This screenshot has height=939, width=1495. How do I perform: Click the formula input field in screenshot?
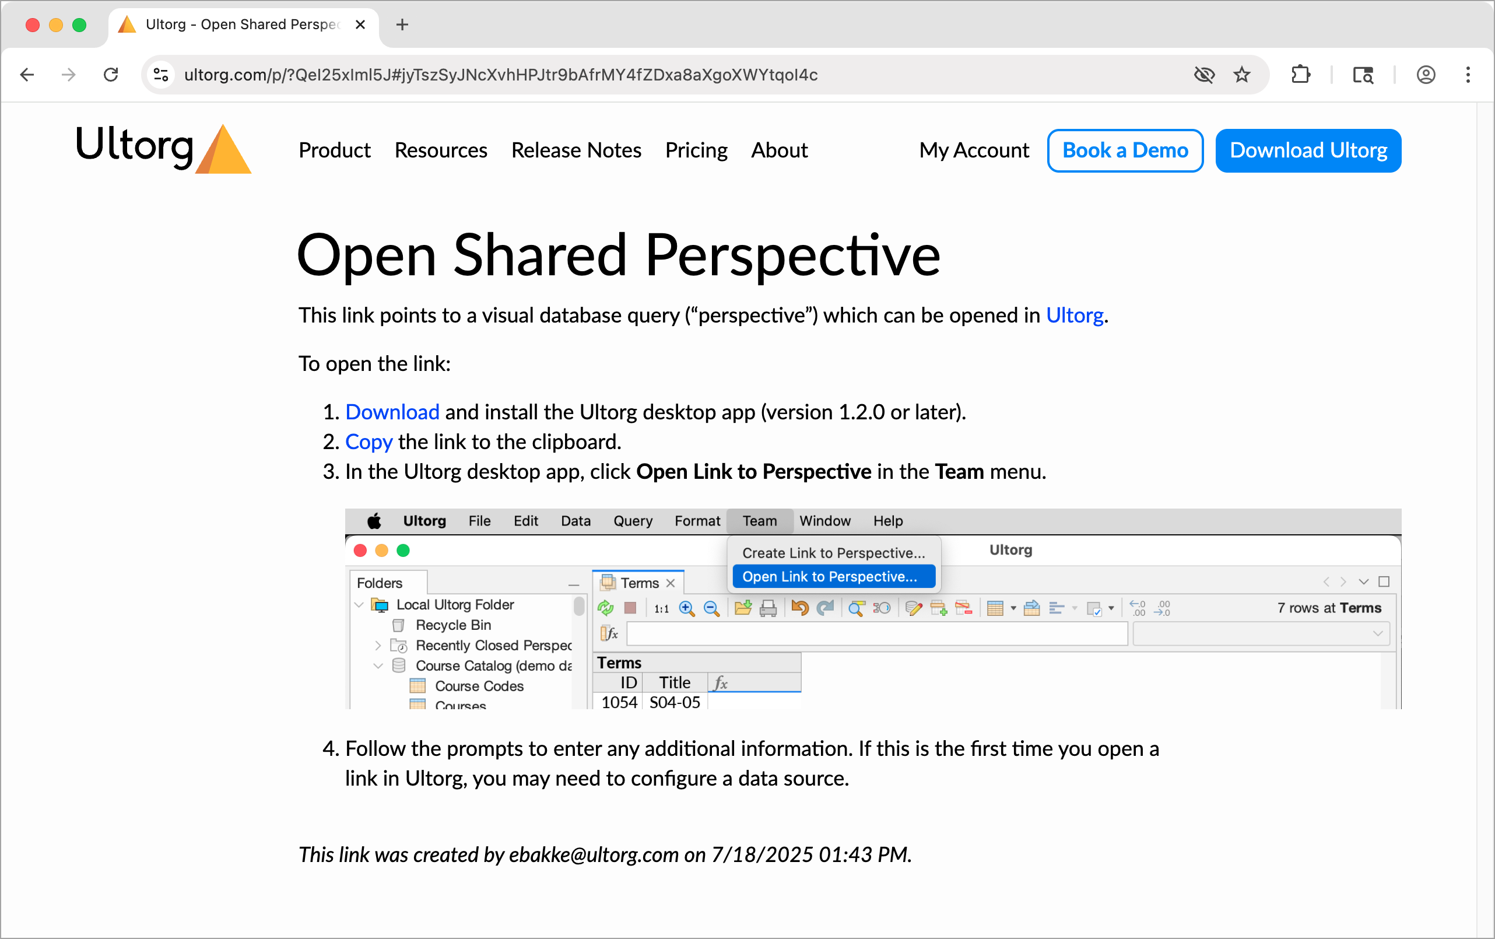[x=876, y=633]
